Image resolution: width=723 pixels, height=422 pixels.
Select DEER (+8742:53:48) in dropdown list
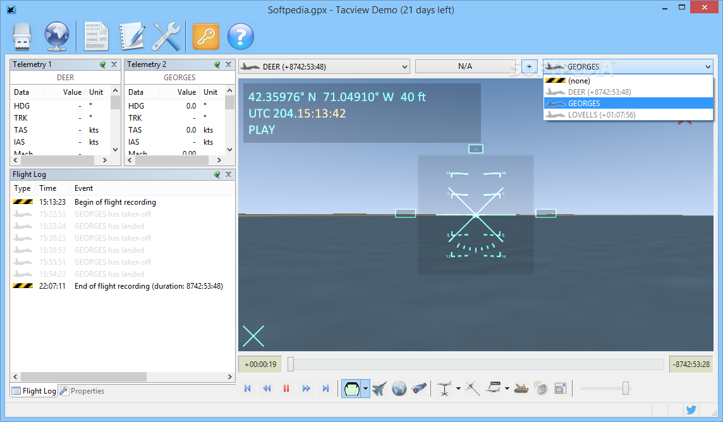pyautogui.click(x=628, y=92)
